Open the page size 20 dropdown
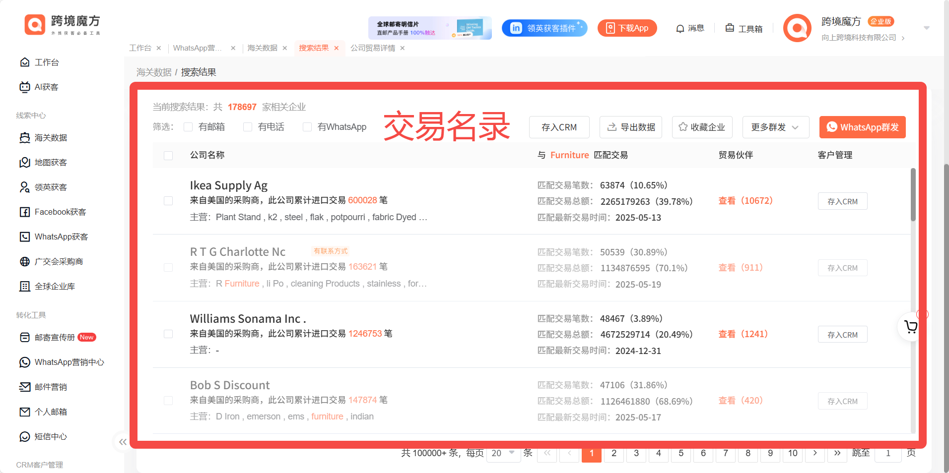This screenshot has height=473, width=949. coord(503,453)
